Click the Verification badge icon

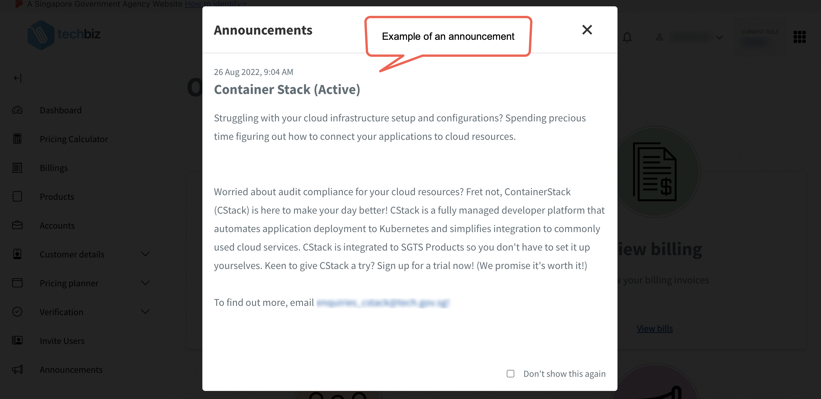tap(18, 312)
